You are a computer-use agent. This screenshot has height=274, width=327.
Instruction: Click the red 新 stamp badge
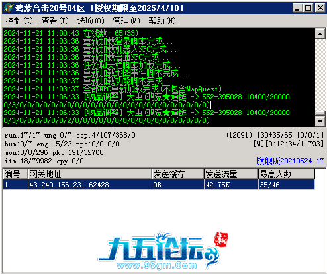[x=221, y=240]
